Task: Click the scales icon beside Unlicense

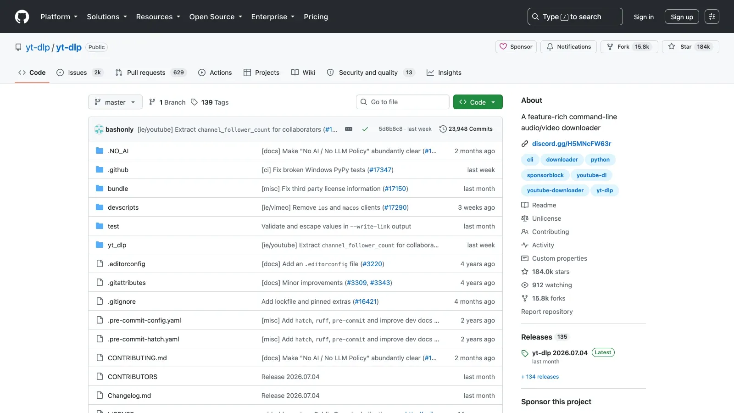Action: pos(525,218)
